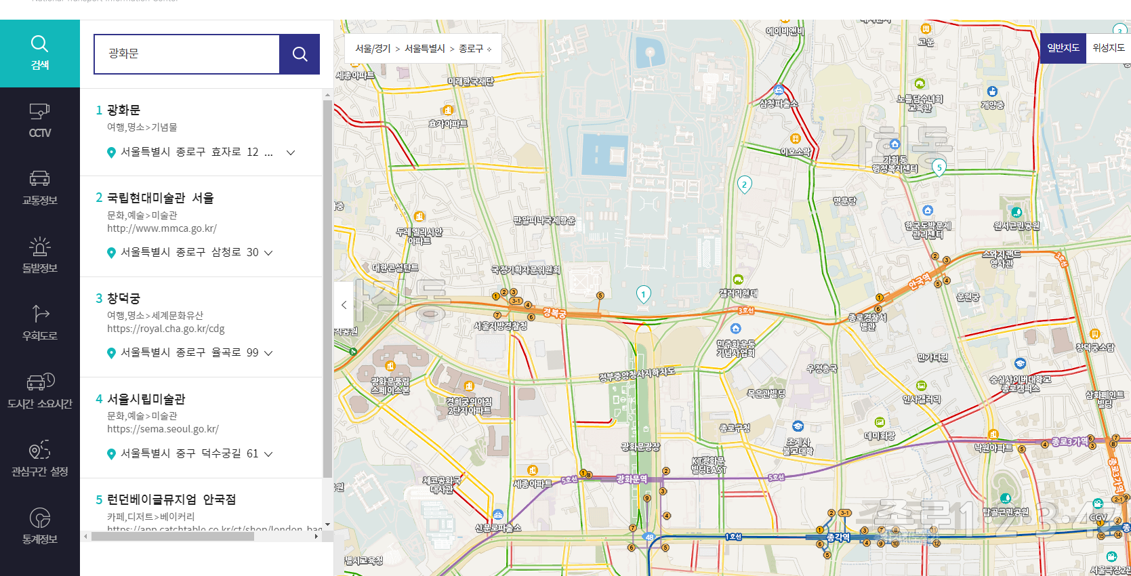This screenshot has width=1131, height=576.
Task: Open the 교통정보 traffic info menu
Action: (40, 189)
